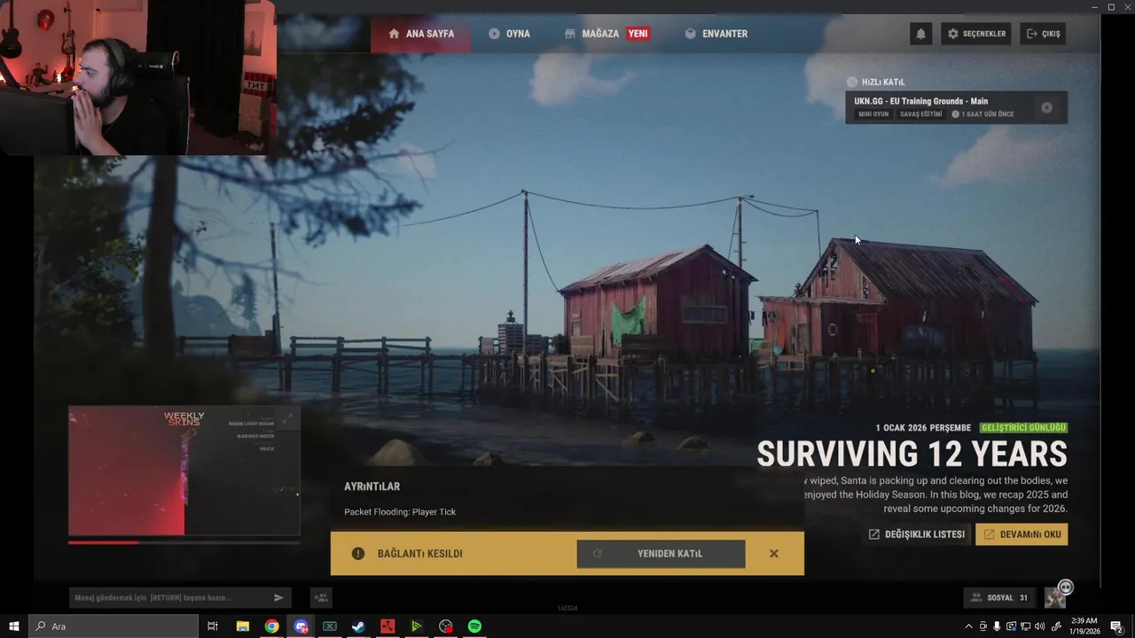This screenshot has width=1135, height=638.
Task: Open Seçenekler options
Action: coord(976,34)
